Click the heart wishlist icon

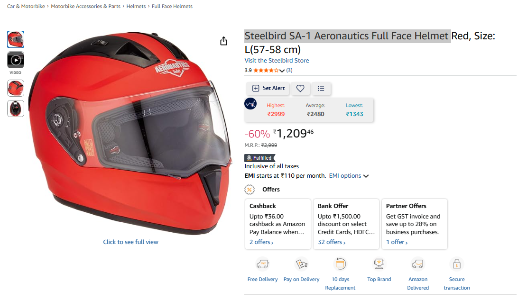300,88
